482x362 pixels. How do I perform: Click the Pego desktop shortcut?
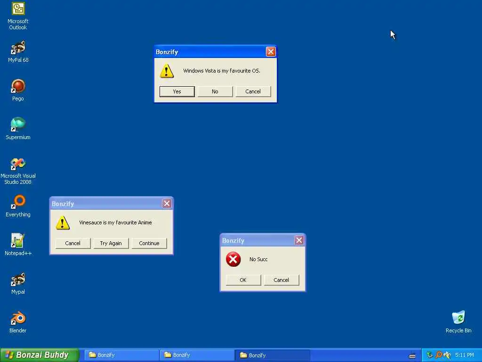click(18, 90)
